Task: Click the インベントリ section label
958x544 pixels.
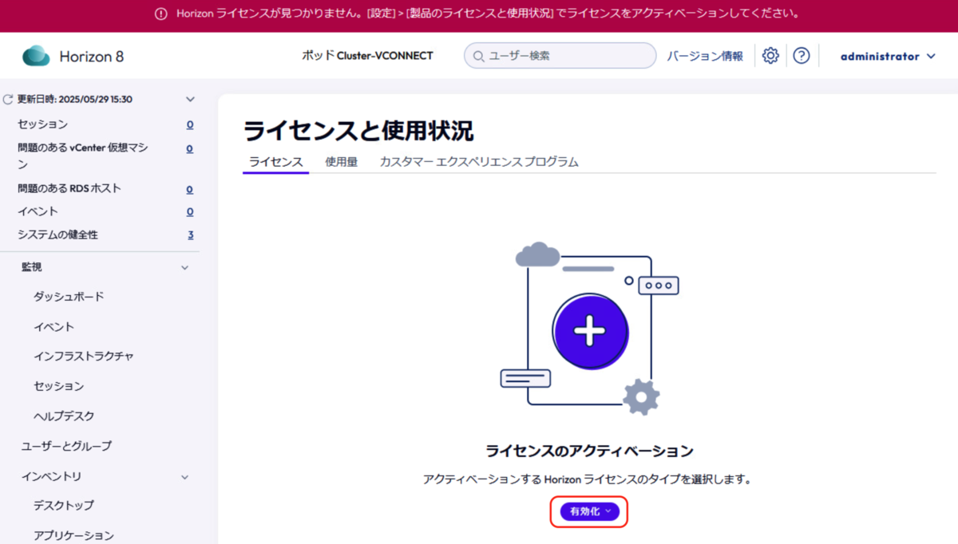Action: 51,477
